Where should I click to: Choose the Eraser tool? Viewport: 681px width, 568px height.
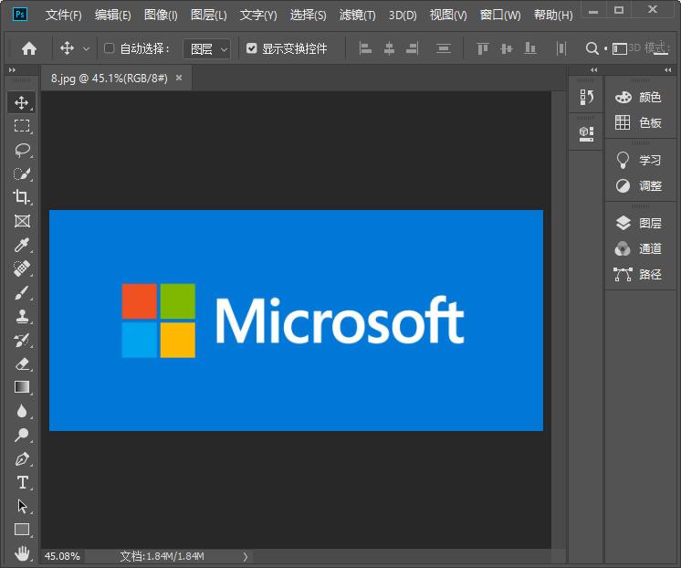point(22,363)
